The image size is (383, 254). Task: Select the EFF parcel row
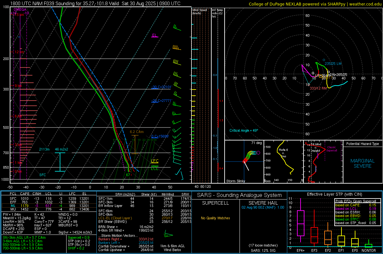49,202
